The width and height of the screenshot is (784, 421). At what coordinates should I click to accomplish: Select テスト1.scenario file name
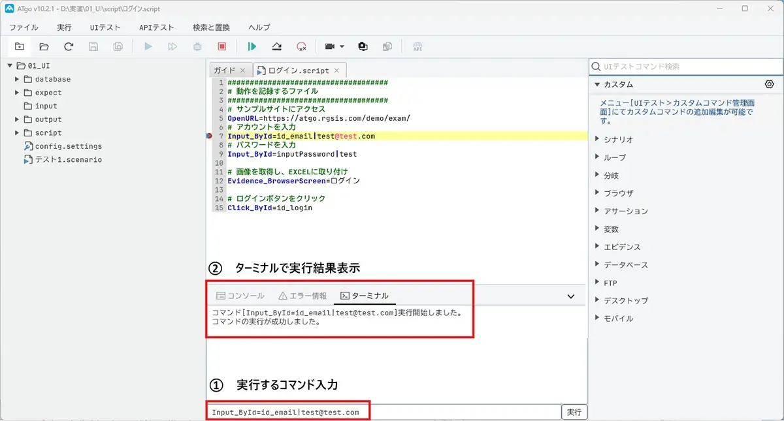pyautogui.click(x=69, y=159)
